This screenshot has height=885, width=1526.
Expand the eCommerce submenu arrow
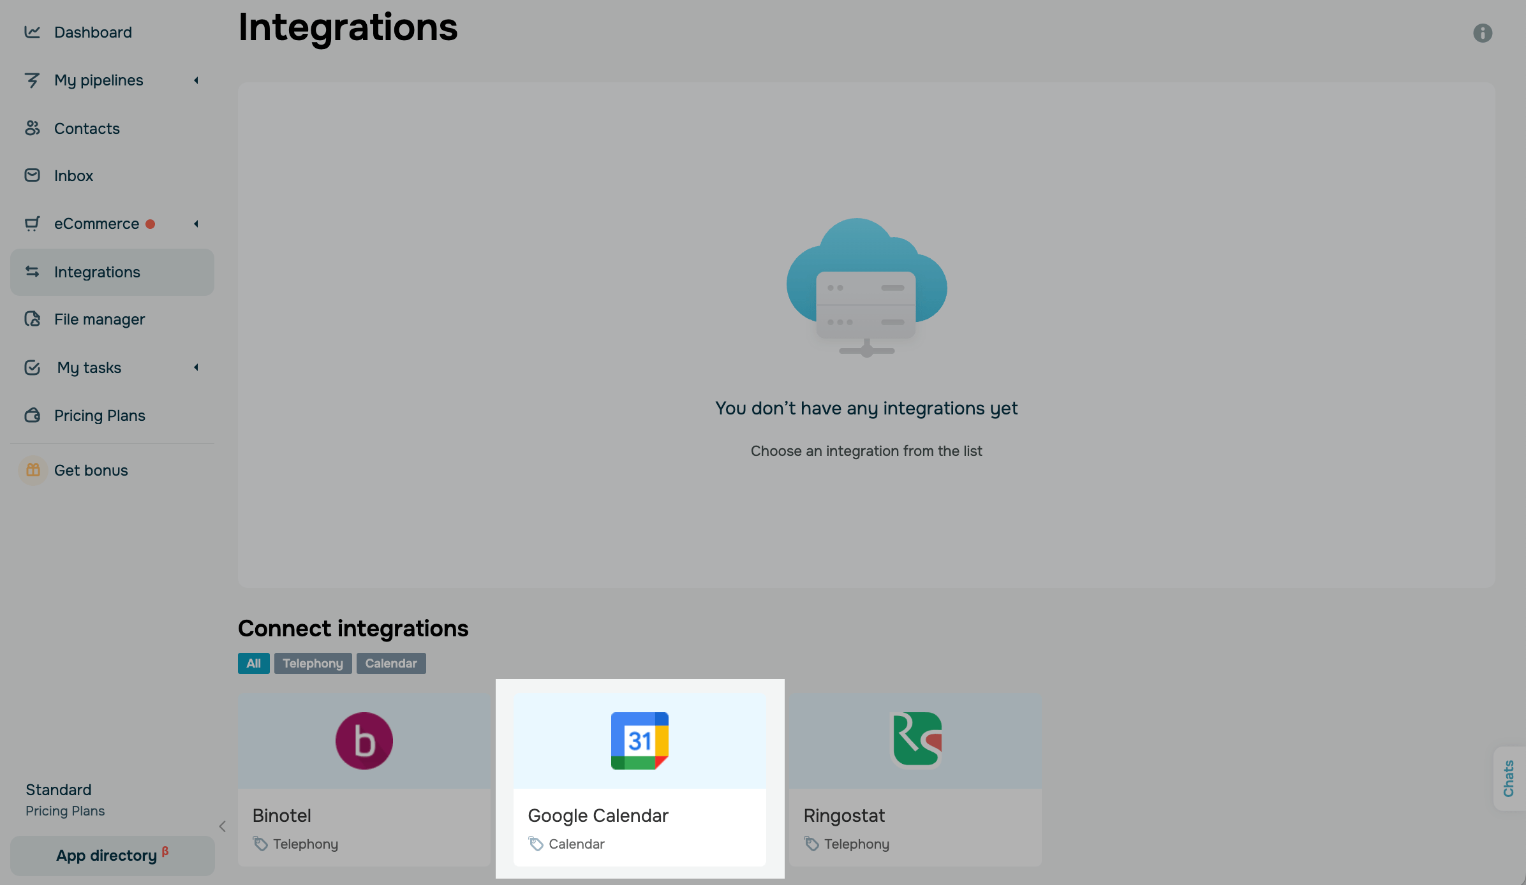[196, 224]
